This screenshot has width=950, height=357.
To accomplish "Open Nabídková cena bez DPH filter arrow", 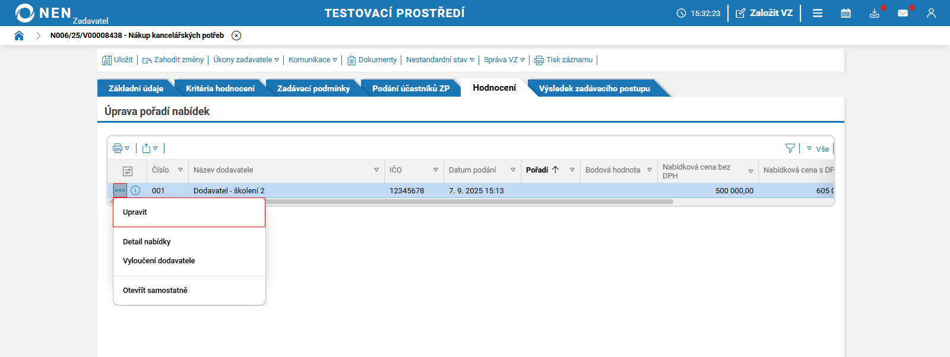I will point(750,171).
